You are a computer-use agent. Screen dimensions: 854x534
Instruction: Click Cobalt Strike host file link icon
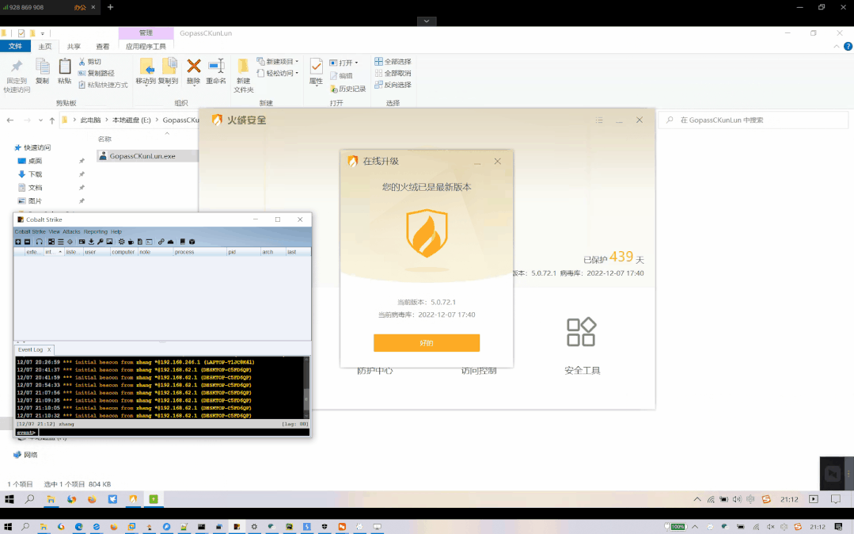click(x=161, y=242)
